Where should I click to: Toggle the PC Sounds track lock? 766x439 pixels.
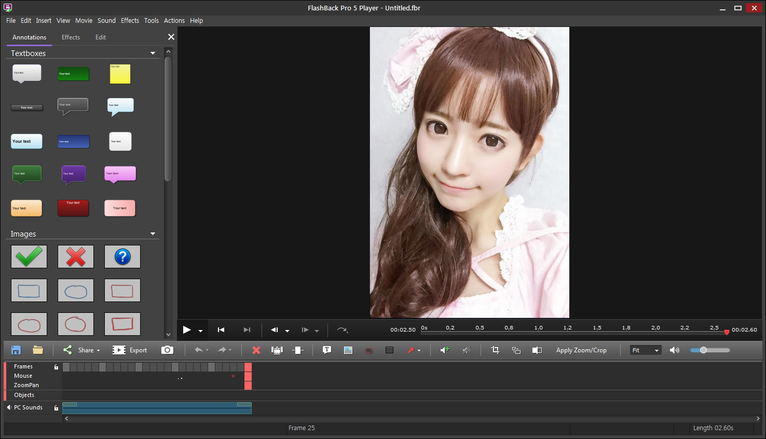tap(56, 408)
